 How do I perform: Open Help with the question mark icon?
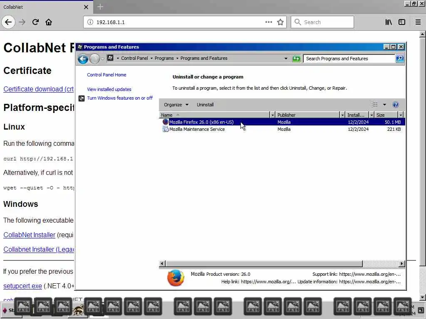point(396,105)
